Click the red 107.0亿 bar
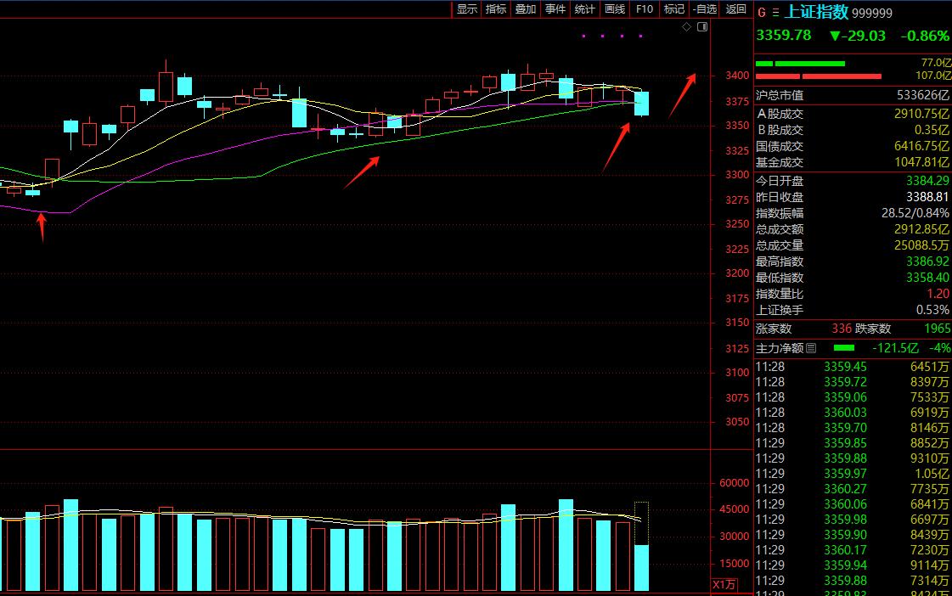The image size is (952, 596). (x=819, y=76)
